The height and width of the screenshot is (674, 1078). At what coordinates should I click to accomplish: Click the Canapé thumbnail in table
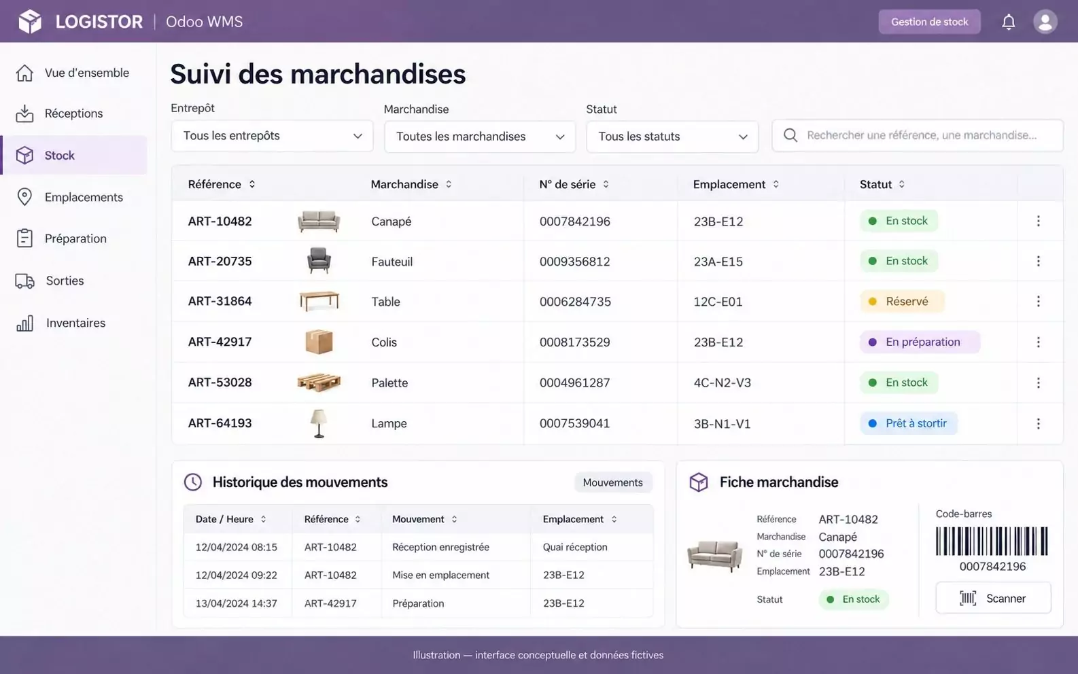319,221
